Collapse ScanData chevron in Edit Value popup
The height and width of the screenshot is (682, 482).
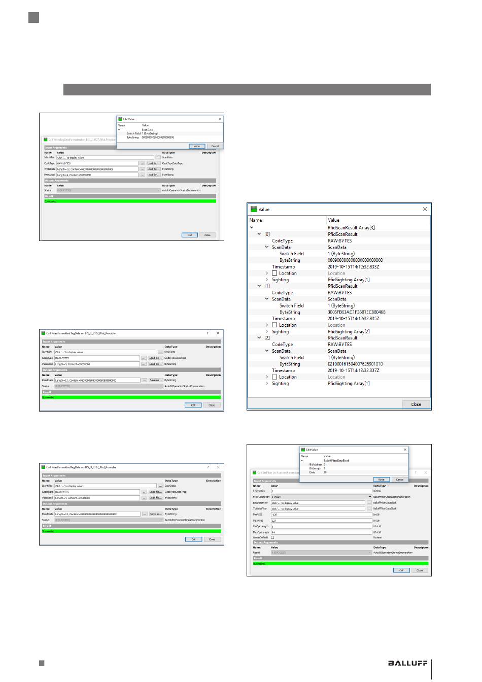click(119, 130)
